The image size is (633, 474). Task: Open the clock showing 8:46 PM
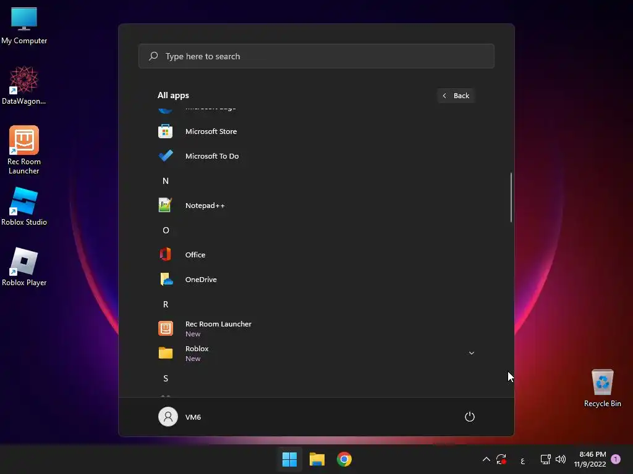[x=590, y=459]
